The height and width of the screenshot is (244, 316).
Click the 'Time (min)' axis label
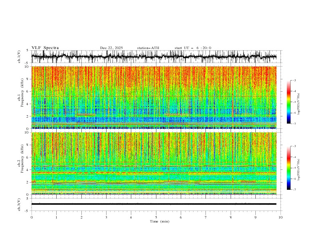[x=160, y=221]
